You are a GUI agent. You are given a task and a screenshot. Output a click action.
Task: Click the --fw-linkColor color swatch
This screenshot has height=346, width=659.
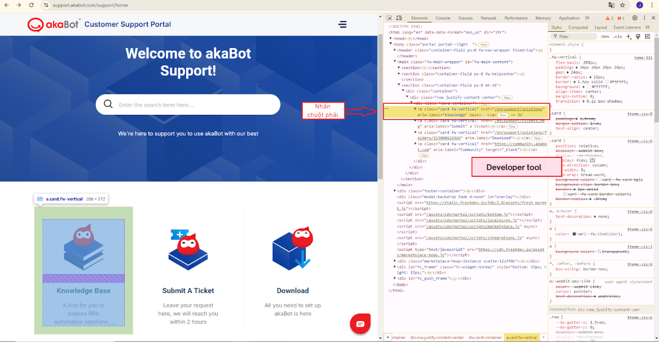click(574, 234)
